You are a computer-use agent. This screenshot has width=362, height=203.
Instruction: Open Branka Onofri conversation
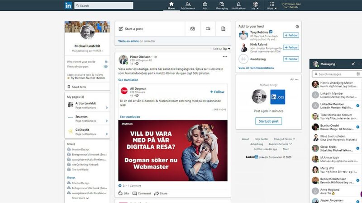(336, 127)
